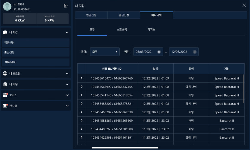Open 머니내역 in the sidebar
The width and height of the screenshot is (250, 150).
click(36, 62)
